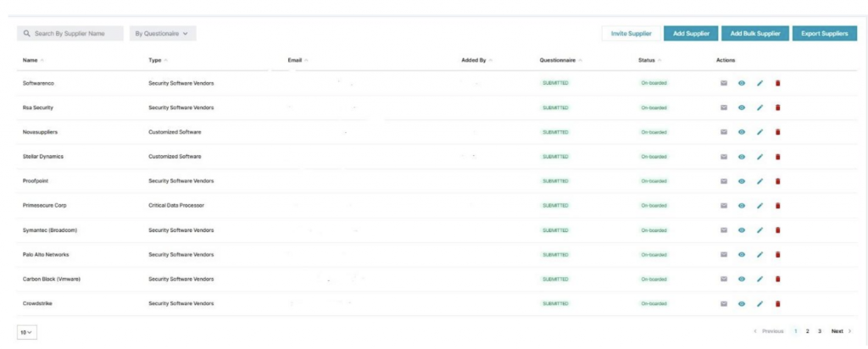The image size is (868, 349).
Task: Click Export Suppliers button
Action: 825,34
